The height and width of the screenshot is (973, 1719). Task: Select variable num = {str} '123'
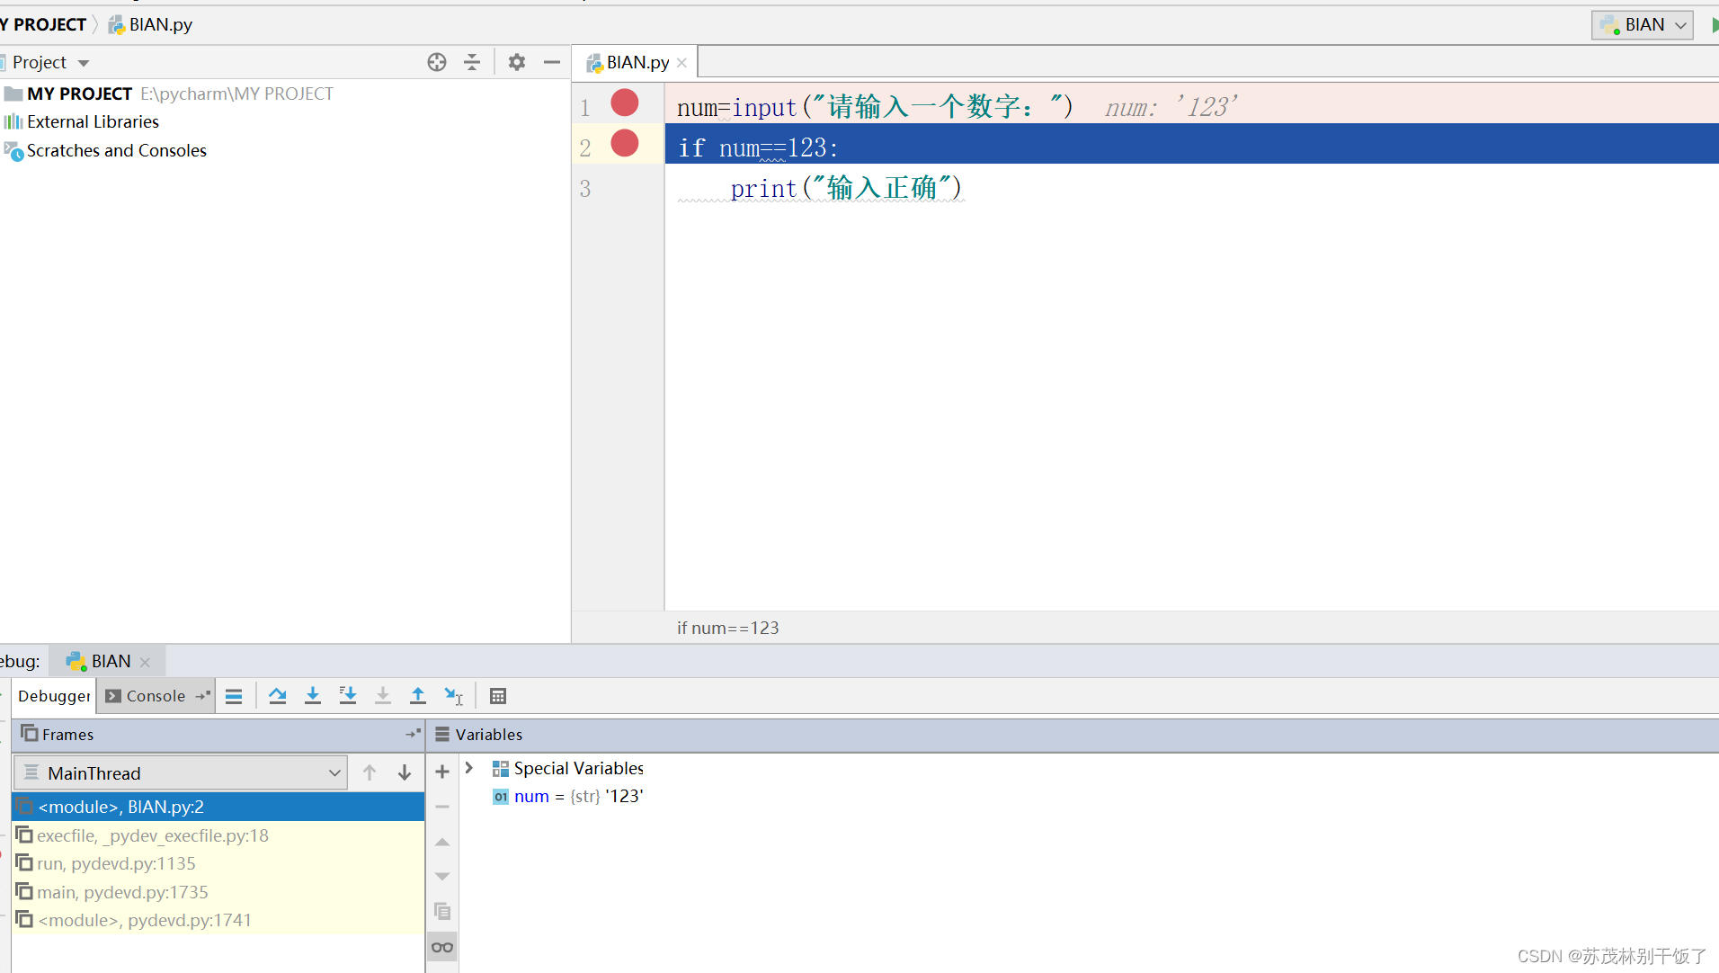(x=568, y=796)
